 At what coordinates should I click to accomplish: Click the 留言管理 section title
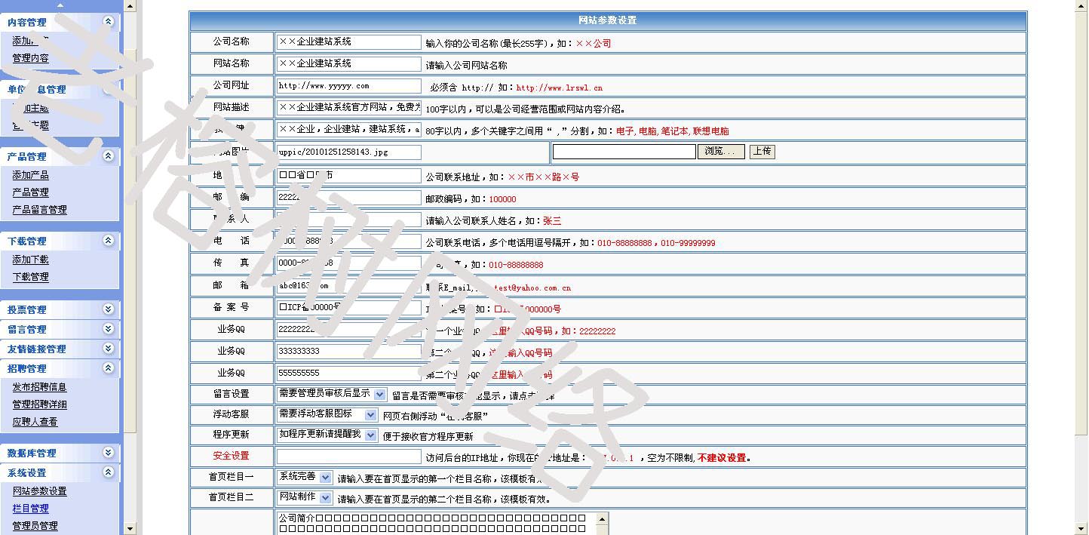pyautogui.click(x=27, y=330)
